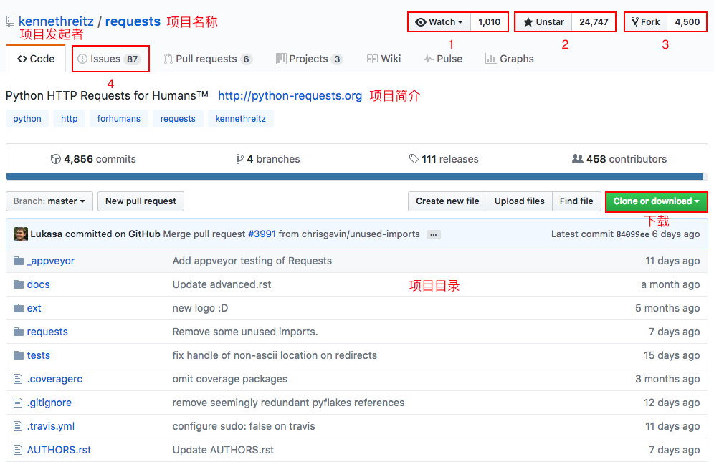714x462 pixels.
Task: Select the forhumans topic tag
Action: pyautogui.click(x=119, y=118)
